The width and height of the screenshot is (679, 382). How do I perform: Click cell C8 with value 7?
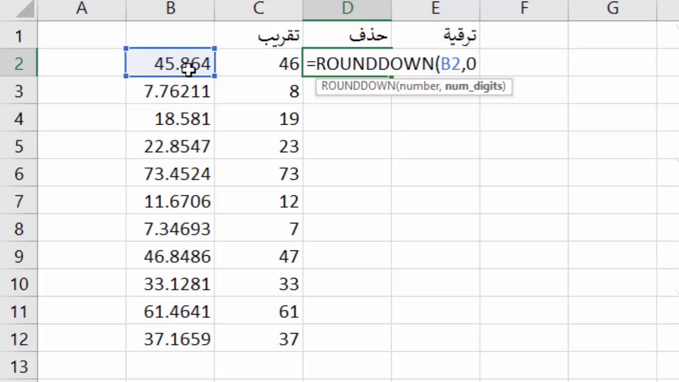[x=258, y=229]
